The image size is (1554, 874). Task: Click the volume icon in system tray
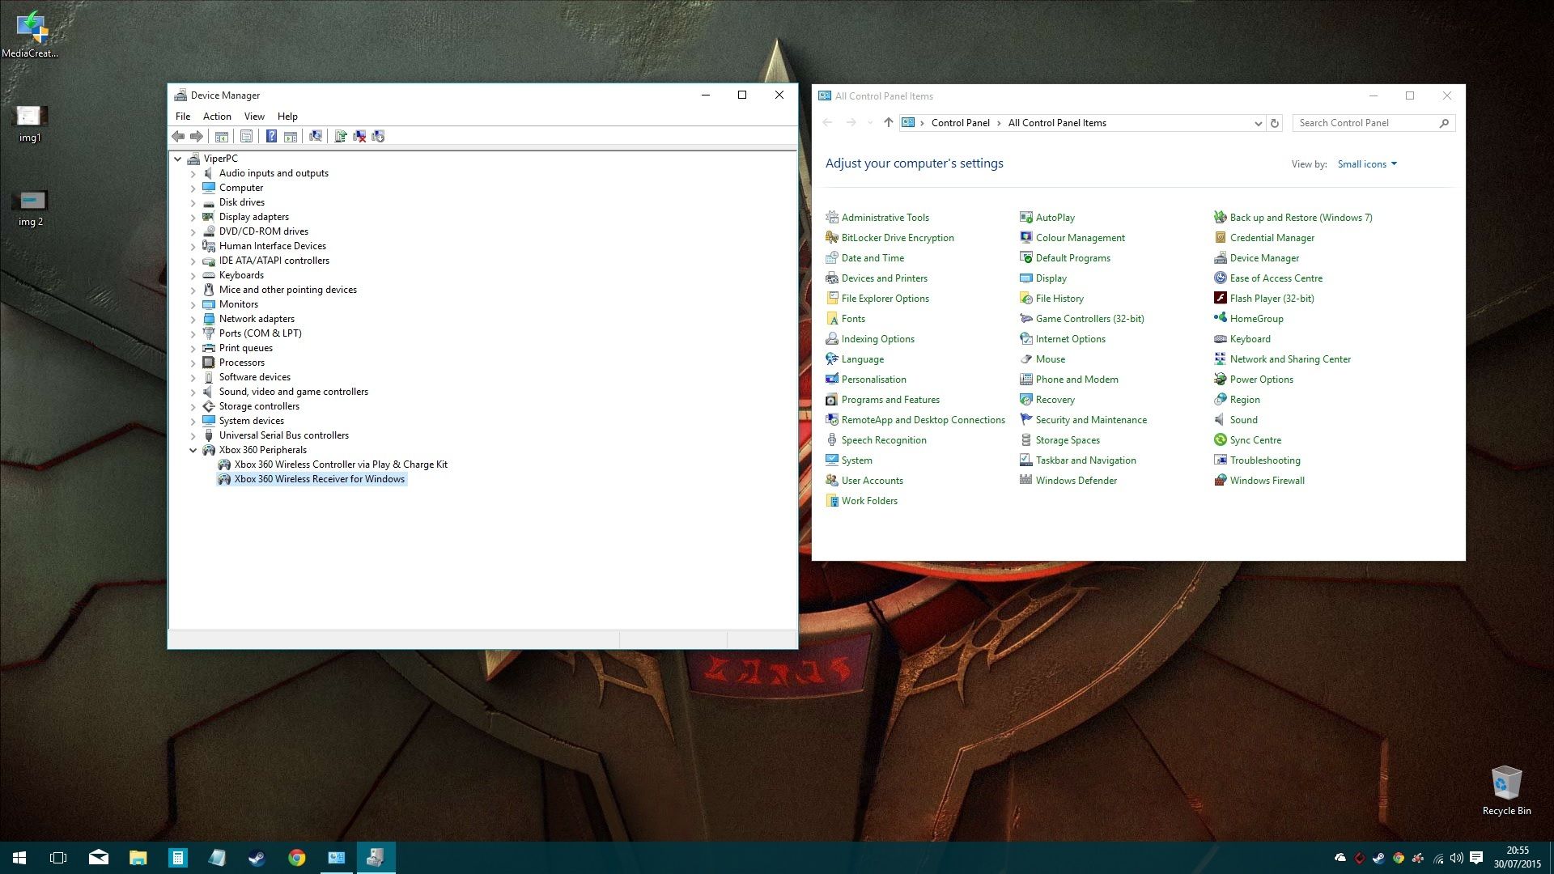pos(1457,858)
